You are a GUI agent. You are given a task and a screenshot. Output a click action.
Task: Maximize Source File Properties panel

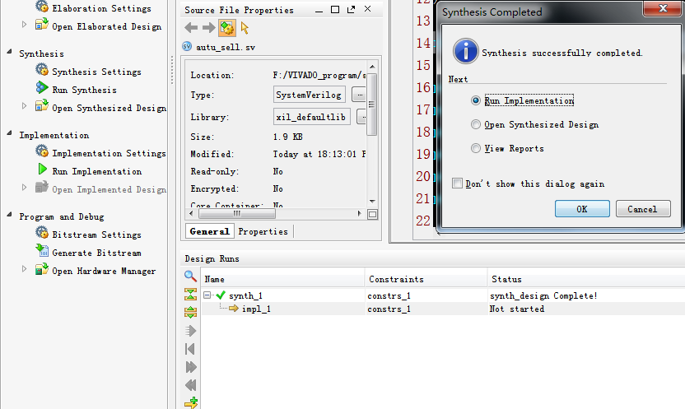coord(335,9)
